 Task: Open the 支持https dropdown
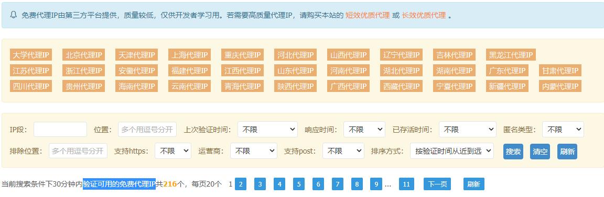(x=173, y=151)
